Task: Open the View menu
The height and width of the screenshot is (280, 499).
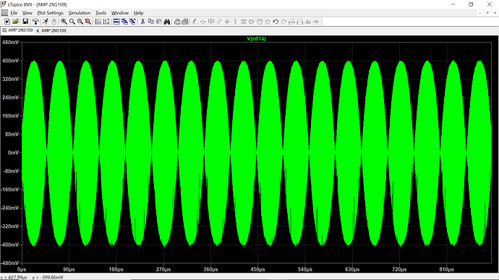Action: point(27,13)
